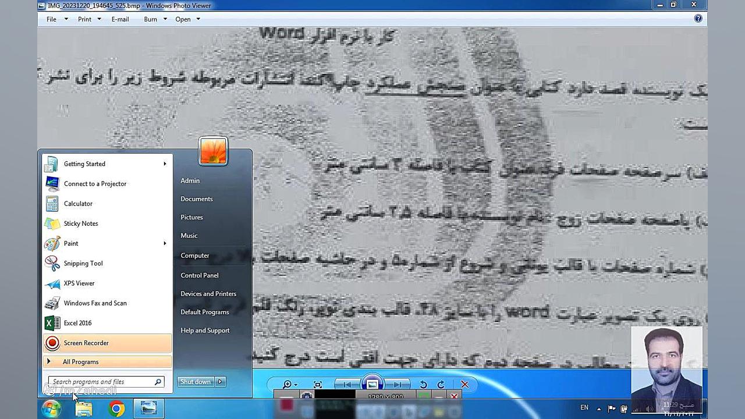
Task: Open Devices and Printers
Action: tap(208, 294)
